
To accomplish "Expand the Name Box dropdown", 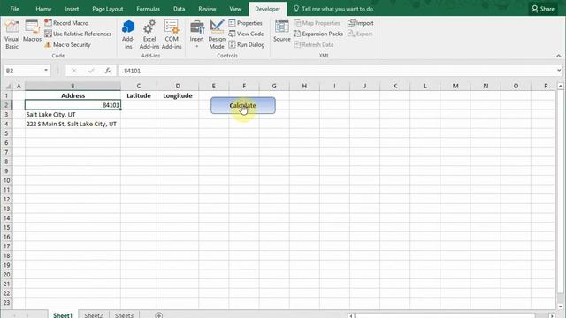I will 46,71.
